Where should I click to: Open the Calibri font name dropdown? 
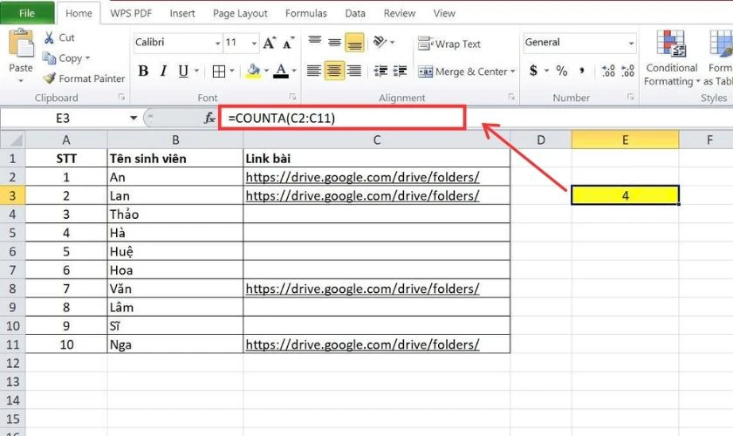point(217,43)
